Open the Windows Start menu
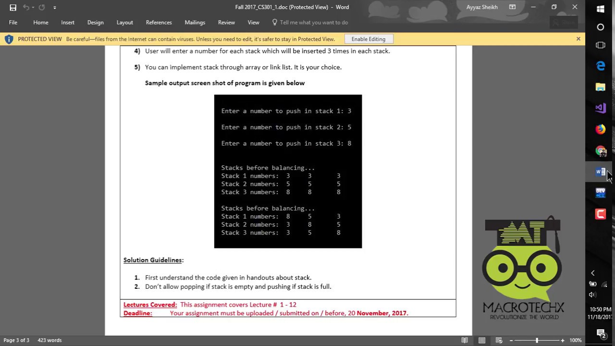The width and height of the screenshot is (615, 346). [x=601, y=9]
